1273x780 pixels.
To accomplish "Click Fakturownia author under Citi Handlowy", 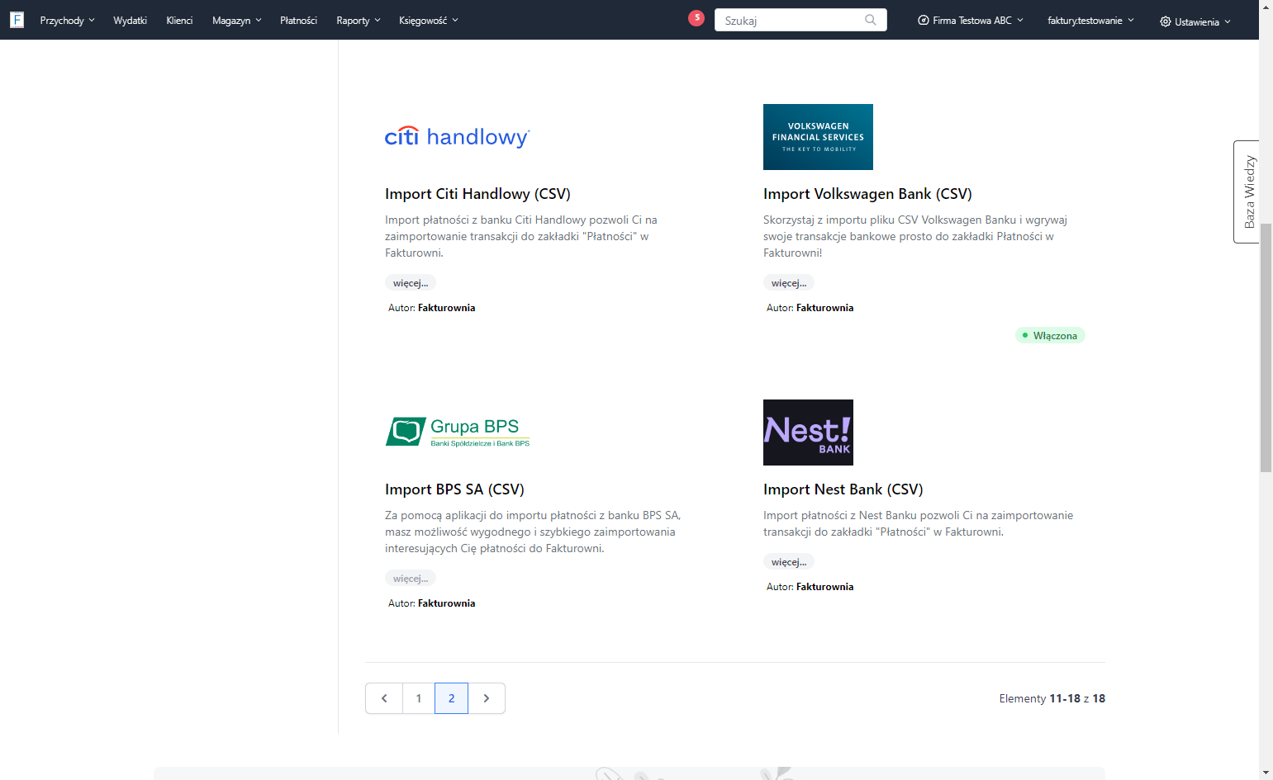I will 446,308.
